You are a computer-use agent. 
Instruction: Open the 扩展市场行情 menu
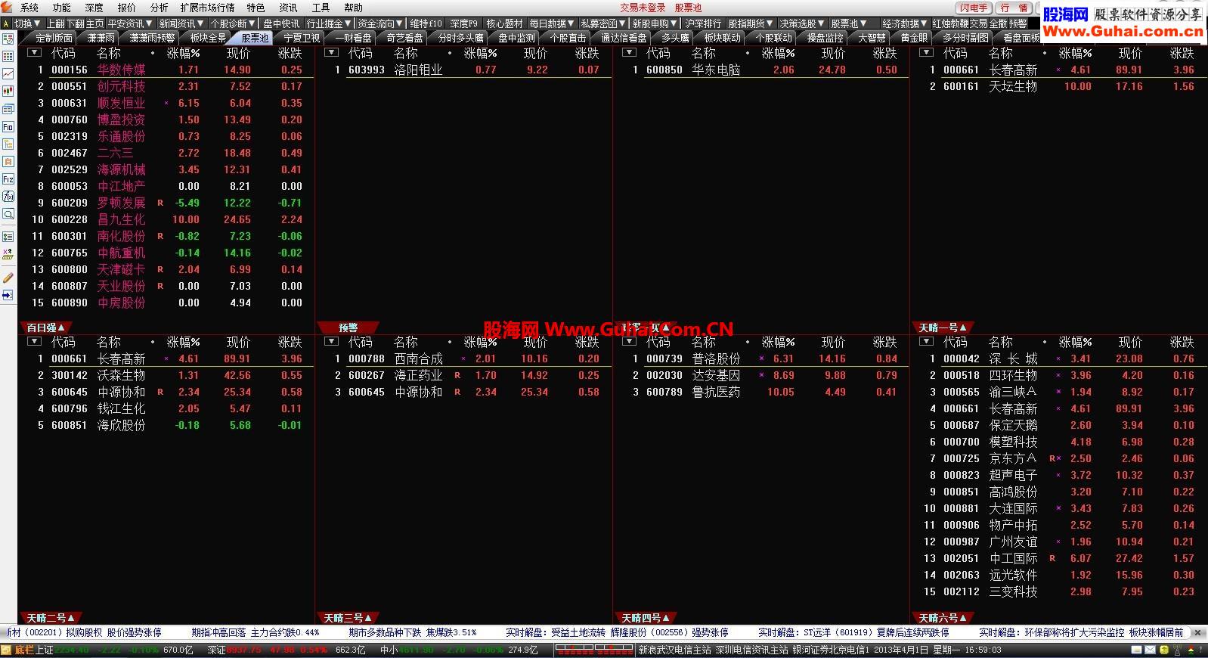click(x=207, y=8)
